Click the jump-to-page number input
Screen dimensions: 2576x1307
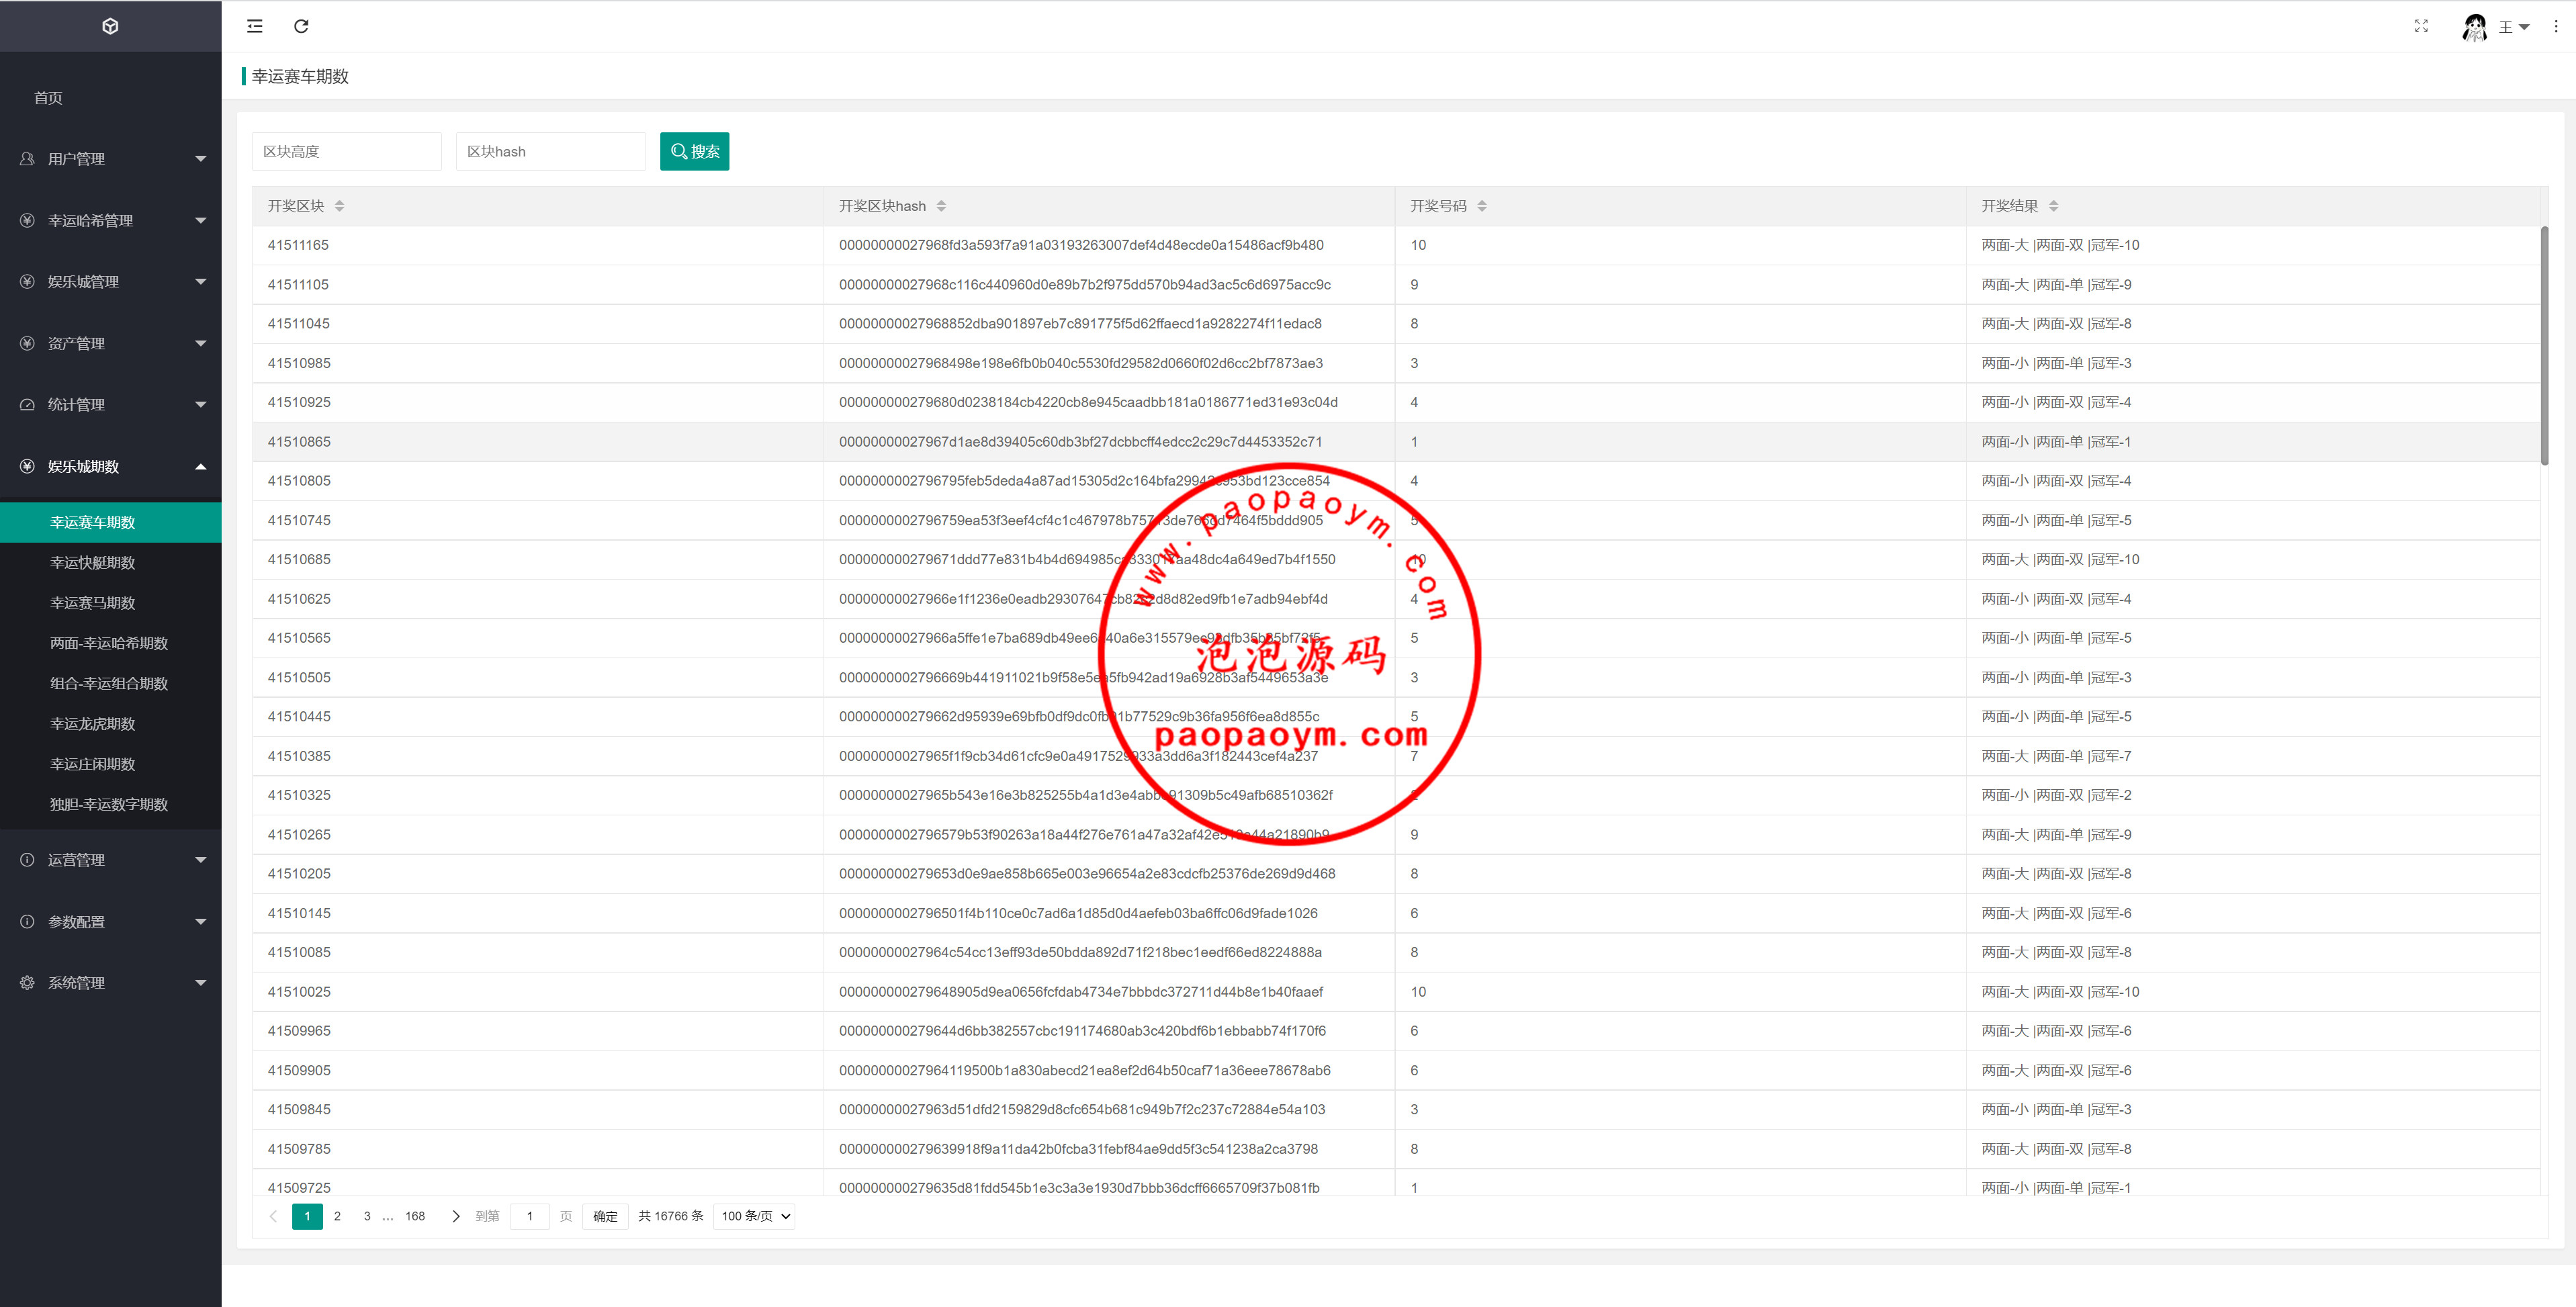(x=530, y=1216)
